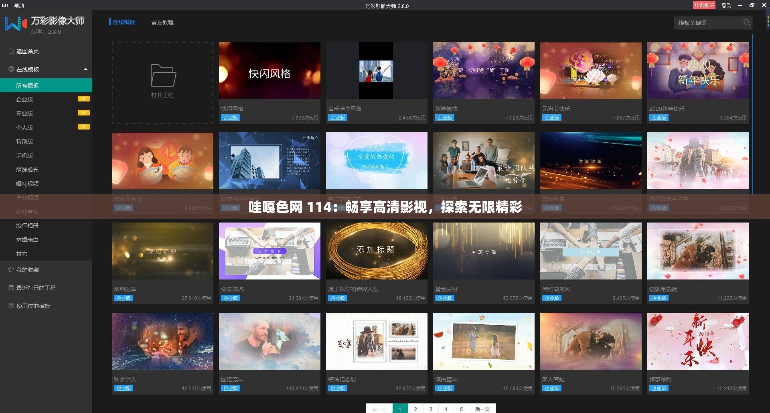Open the folder icon for 打开工程

[163, 75]
